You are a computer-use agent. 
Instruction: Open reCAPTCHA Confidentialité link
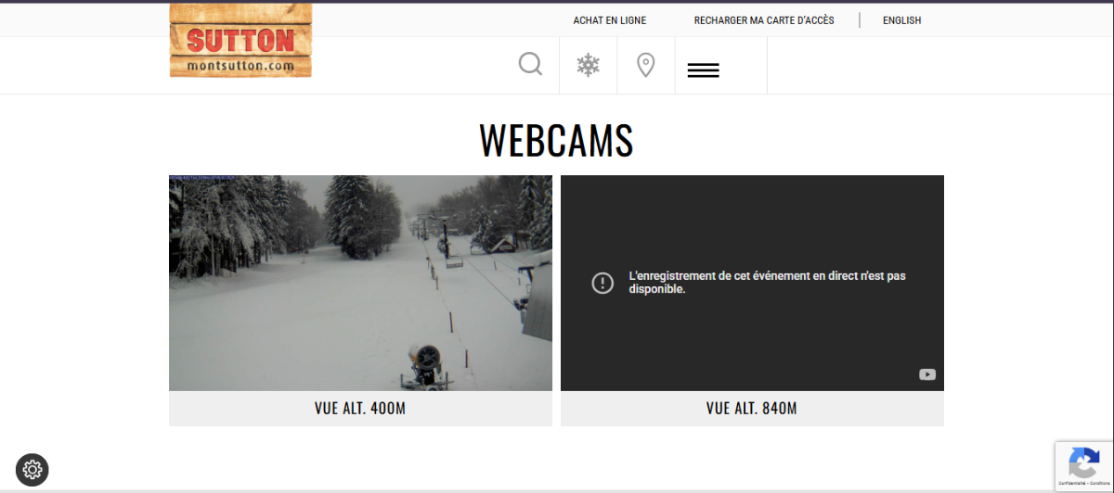coord(1070,483)
